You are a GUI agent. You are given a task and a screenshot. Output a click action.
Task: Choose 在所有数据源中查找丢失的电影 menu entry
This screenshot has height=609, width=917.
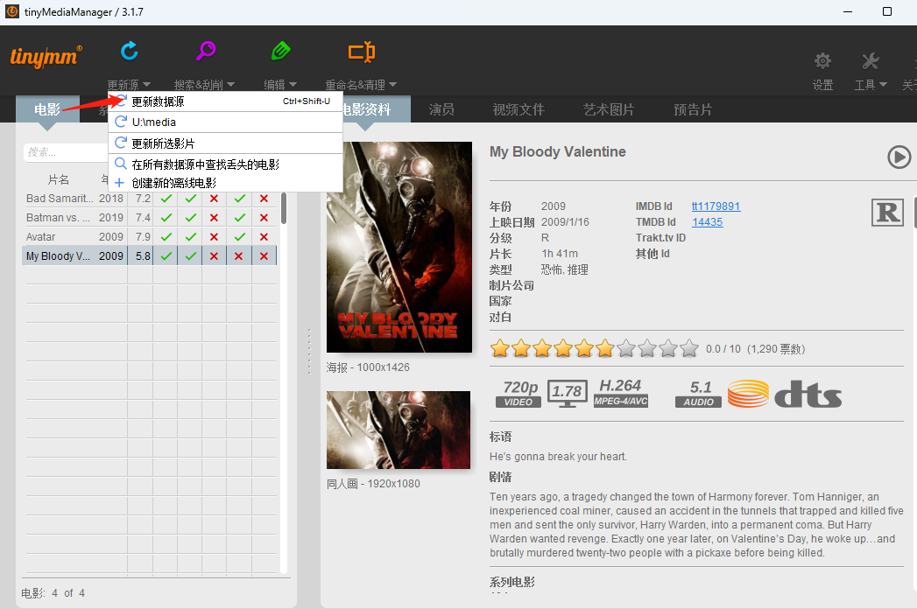pyautogui.click(x=225, y=164)
